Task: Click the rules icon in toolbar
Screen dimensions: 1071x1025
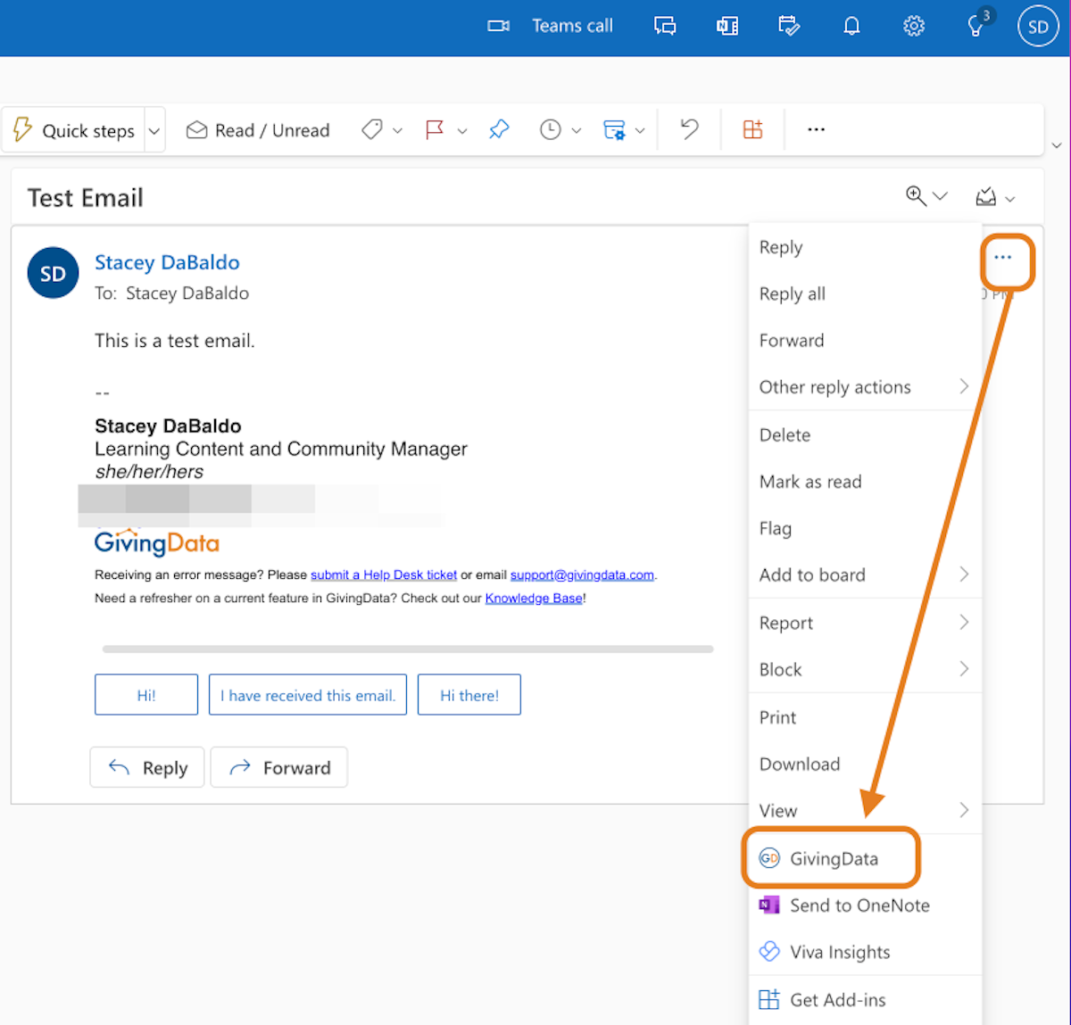Action: [614, 130]
